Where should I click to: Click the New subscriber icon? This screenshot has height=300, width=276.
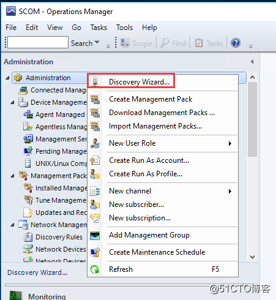point(95,204)
